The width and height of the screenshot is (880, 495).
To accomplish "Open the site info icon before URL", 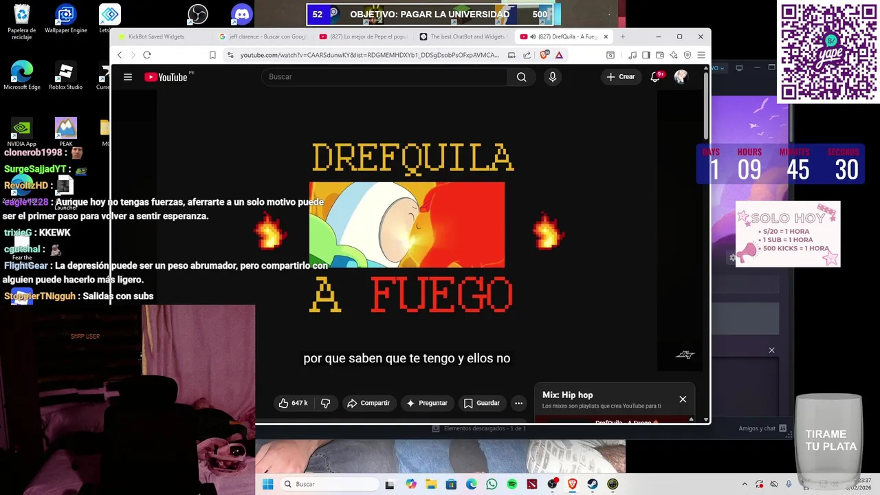I will tap(230, 55).
